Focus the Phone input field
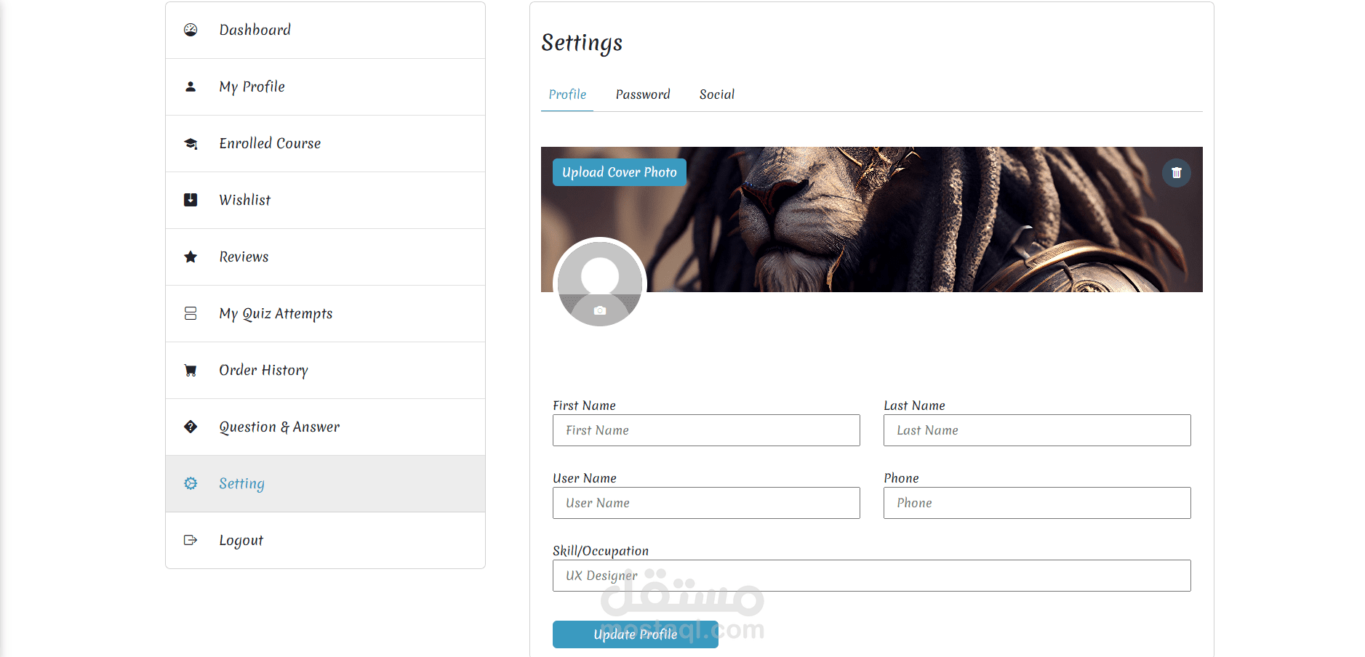The image size is (1365, 657). tap(1037, 503)
